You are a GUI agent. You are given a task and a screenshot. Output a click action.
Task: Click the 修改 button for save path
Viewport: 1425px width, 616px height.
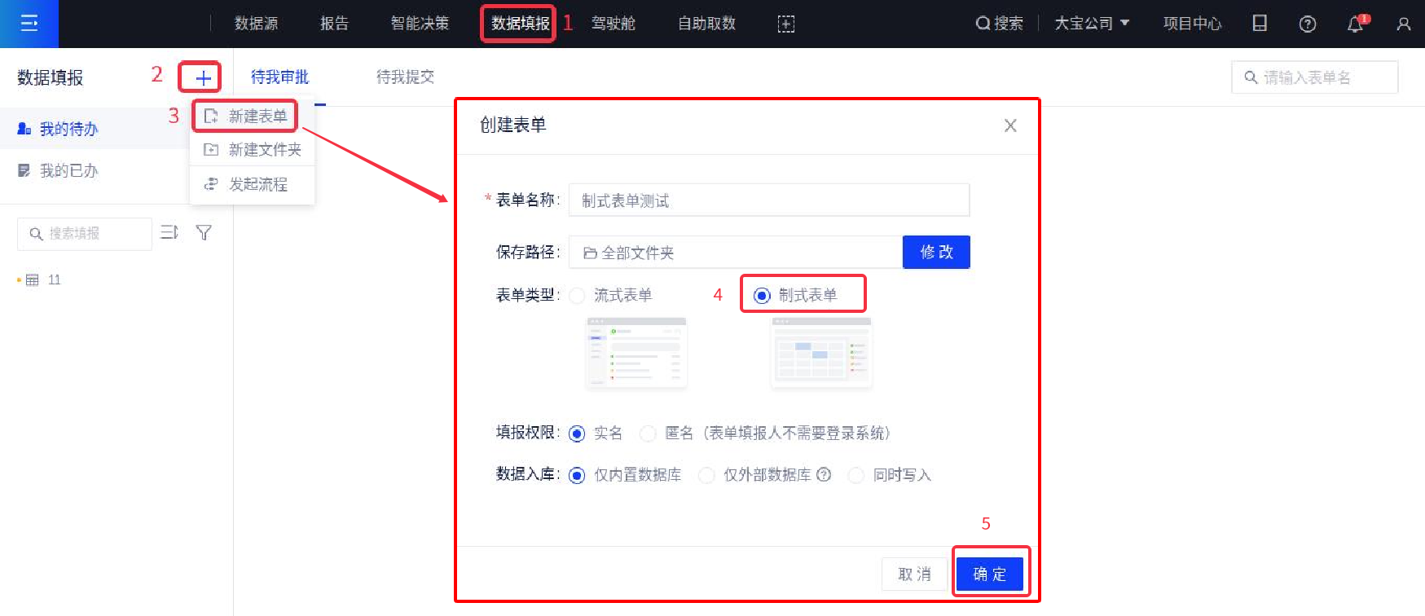click(x=935, y=253)
